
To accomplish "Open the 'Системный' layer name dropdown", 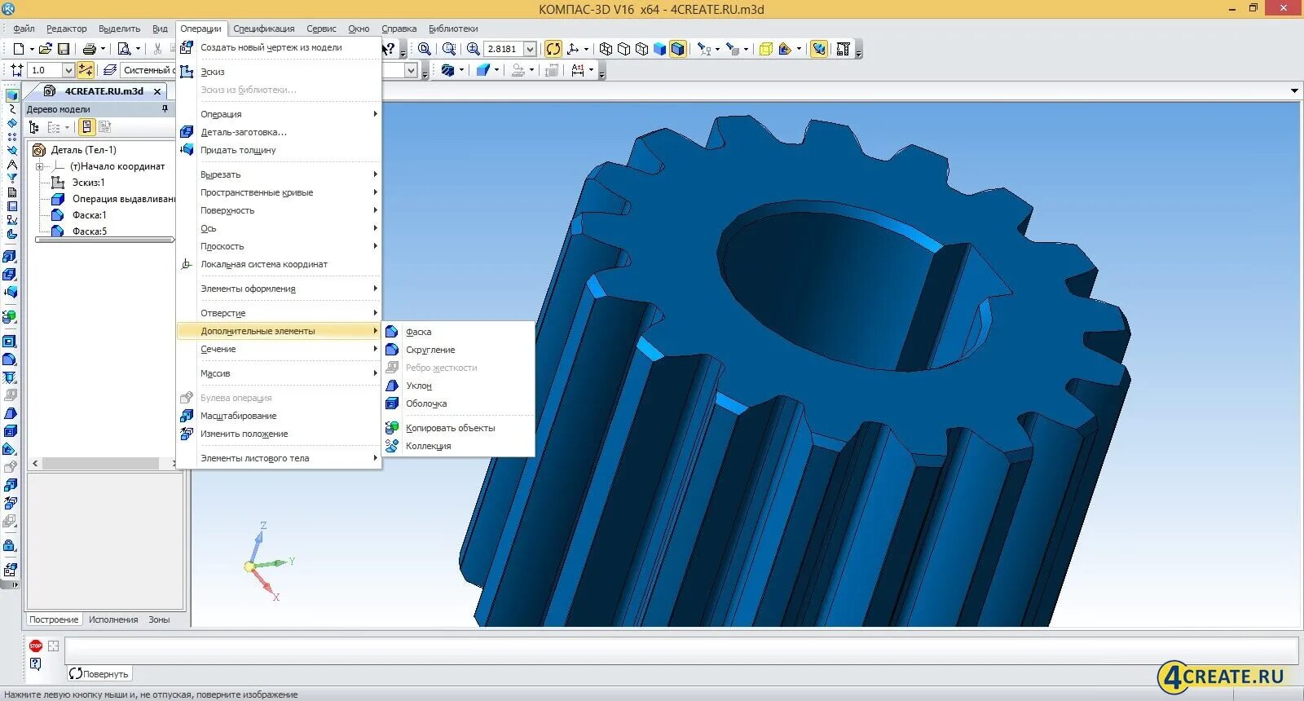I will [411, 71].
